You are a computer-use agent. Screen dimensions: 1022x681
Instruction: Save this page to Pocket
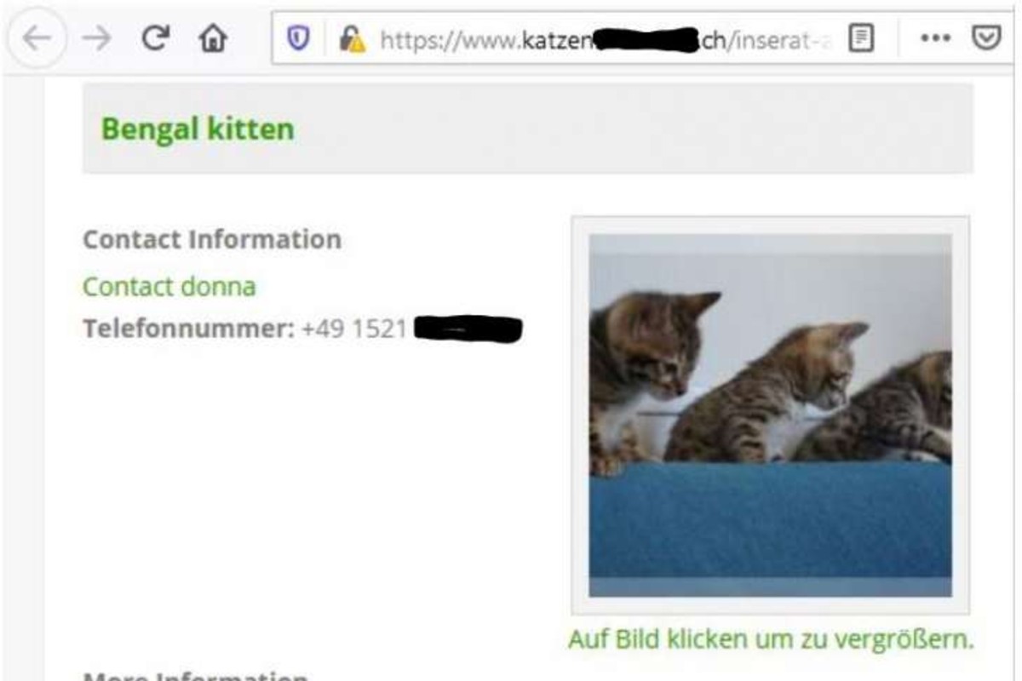(986, 38)
